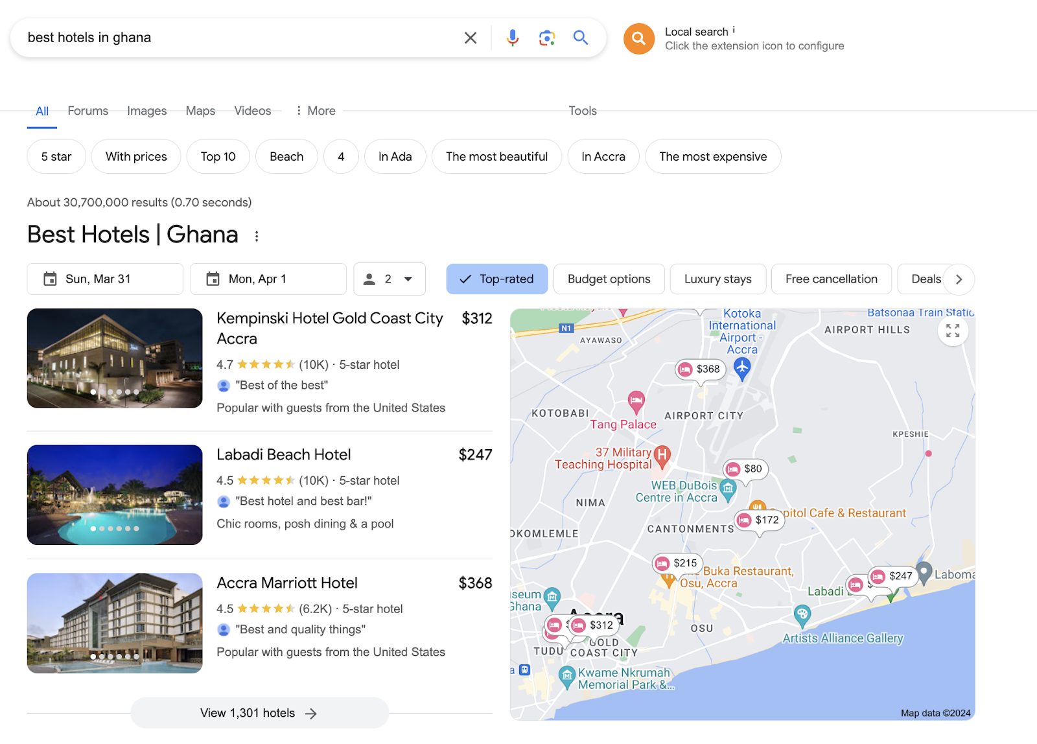Click Labadi Beach Hotel pool photo
Image resolution: width=1037 pixels, height=744 pixels.
pos(115,495)
